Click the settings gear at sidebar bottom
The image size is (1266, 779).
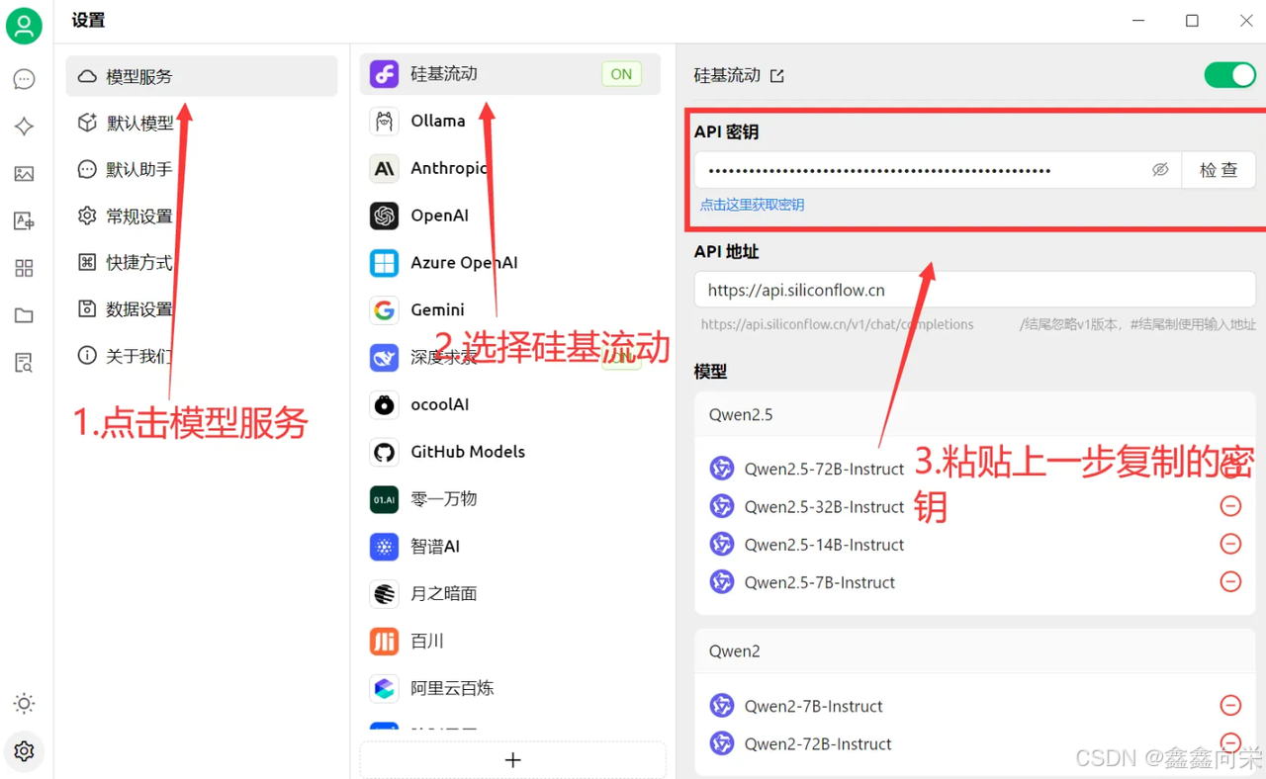pos(24,751)
